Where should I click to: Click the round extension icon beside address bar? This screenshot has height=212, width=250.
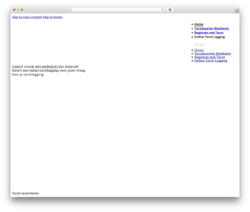tap(170, 10)
